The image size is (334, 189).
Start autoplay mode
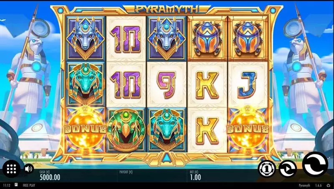tap(288, 169)
